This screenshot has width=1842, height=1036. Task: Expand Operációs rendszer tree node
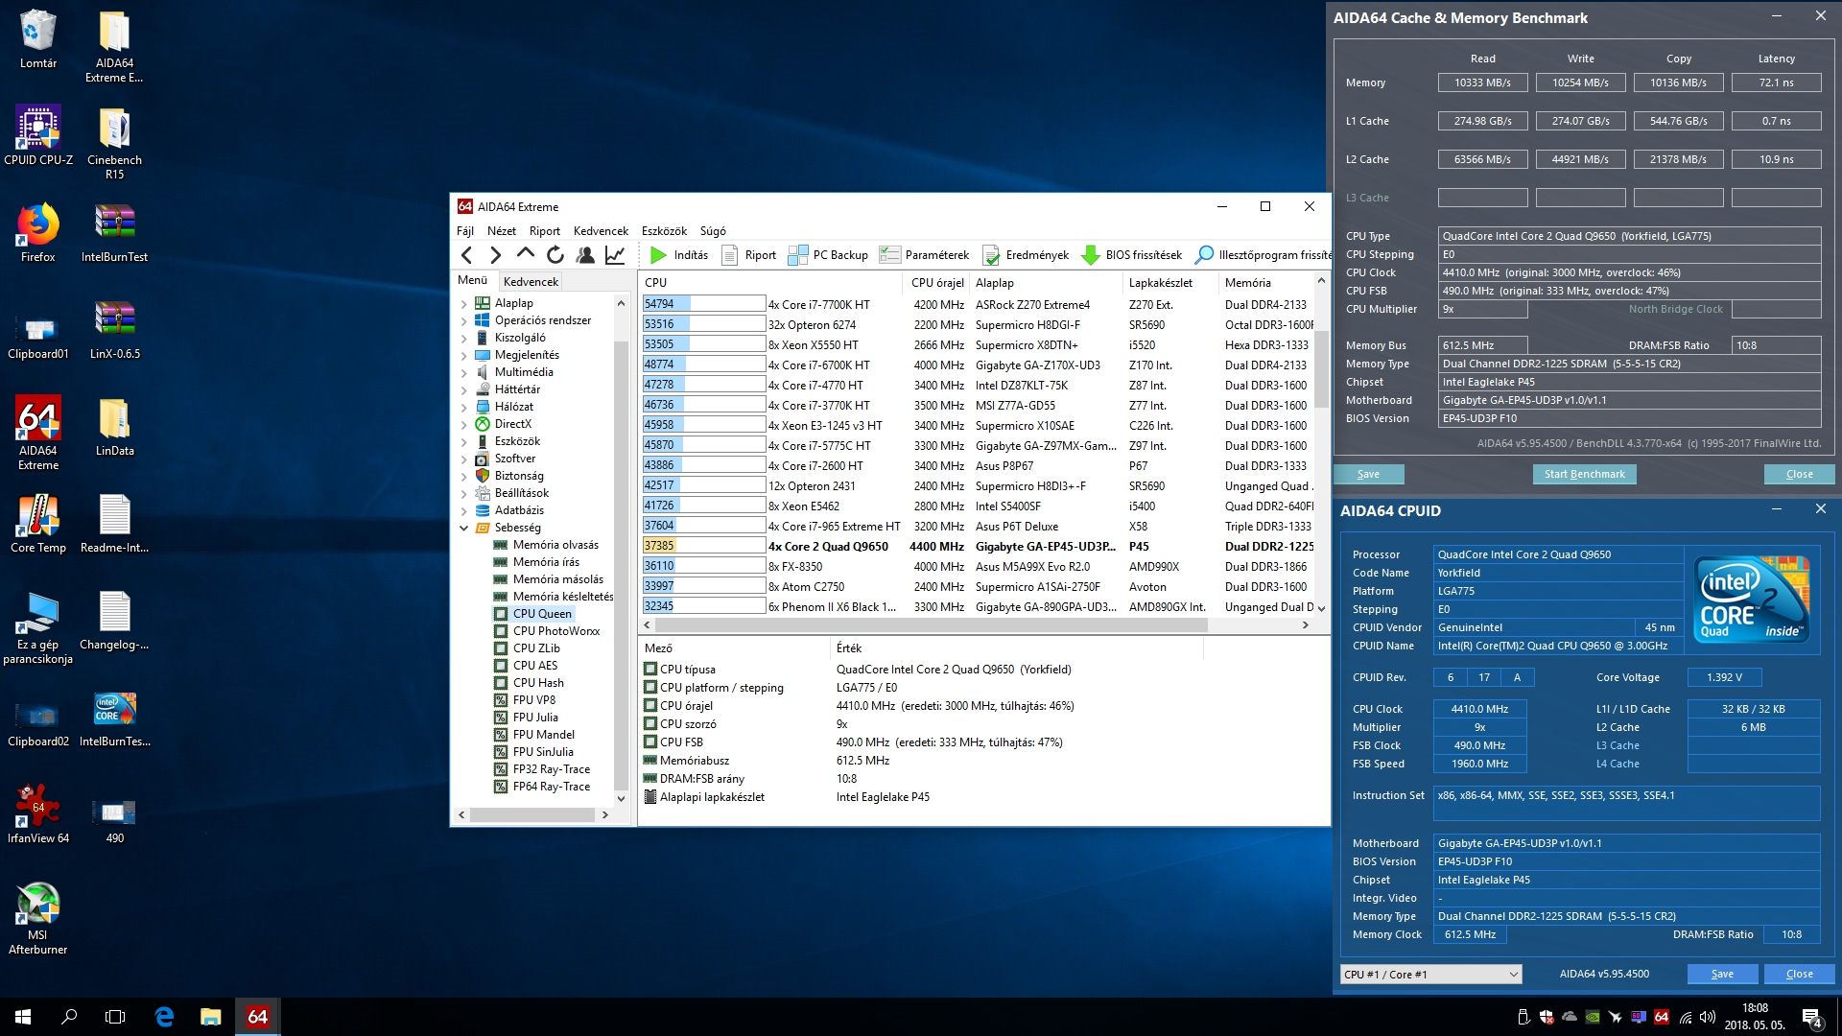(x=464, y=320)
